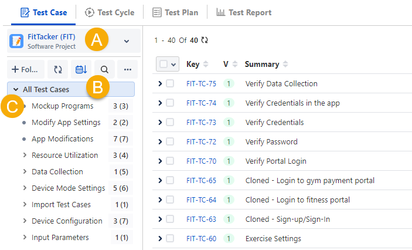
Task: Click the Verify Password summary text
Action: (x=271, y=142)
